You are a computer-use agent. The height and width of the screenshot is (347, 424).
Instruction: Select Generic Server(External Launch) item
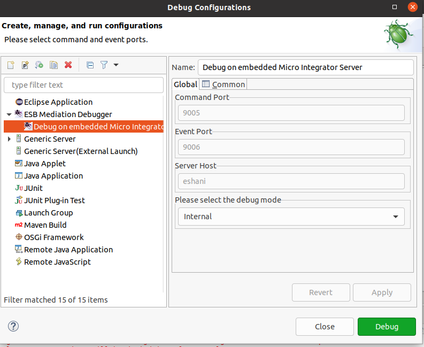pyautogui.click(x=81, y=151)
